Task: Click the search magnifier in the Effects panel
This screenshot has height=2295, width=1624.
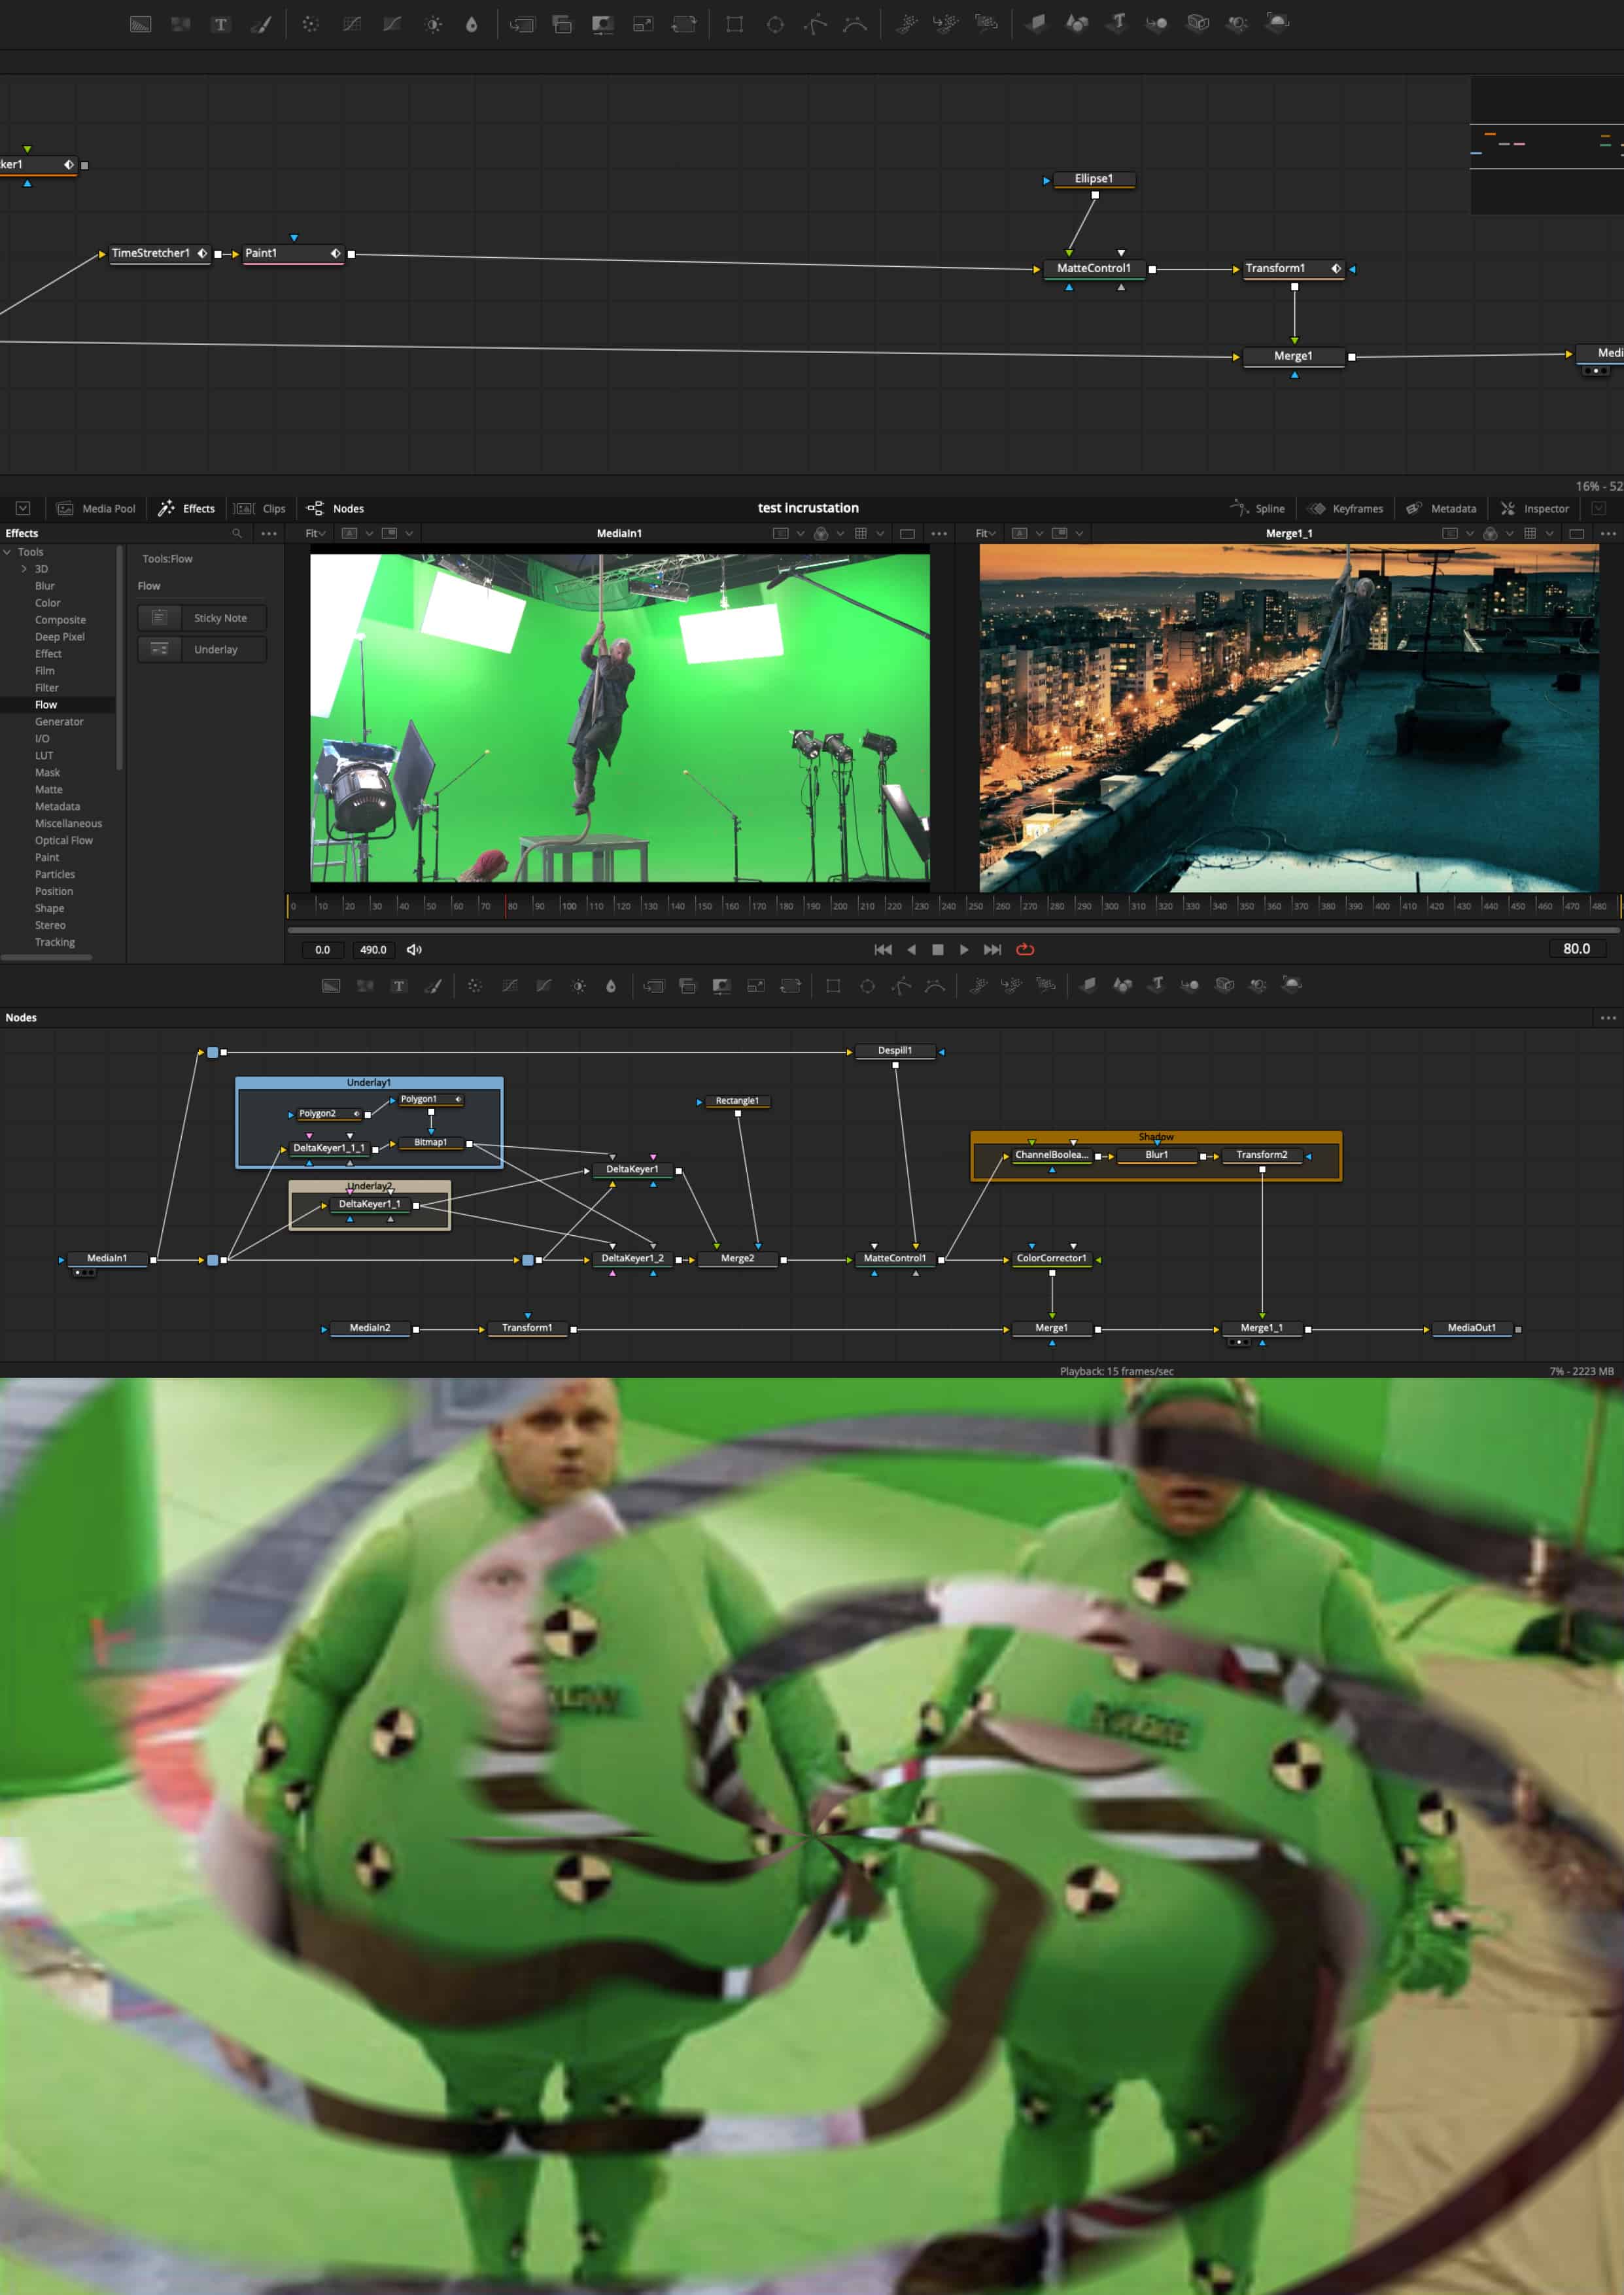Action: pyautogui.click(x=237, y=533)
